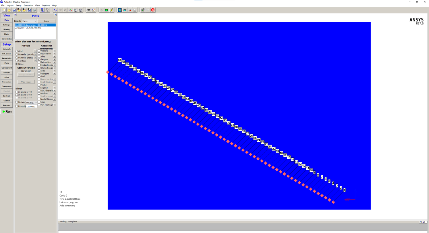Image resolution: width=429 pixels, height=233 pixels.
Task: Click the yellow lightning bolt icon
Action: coord(111,10)
